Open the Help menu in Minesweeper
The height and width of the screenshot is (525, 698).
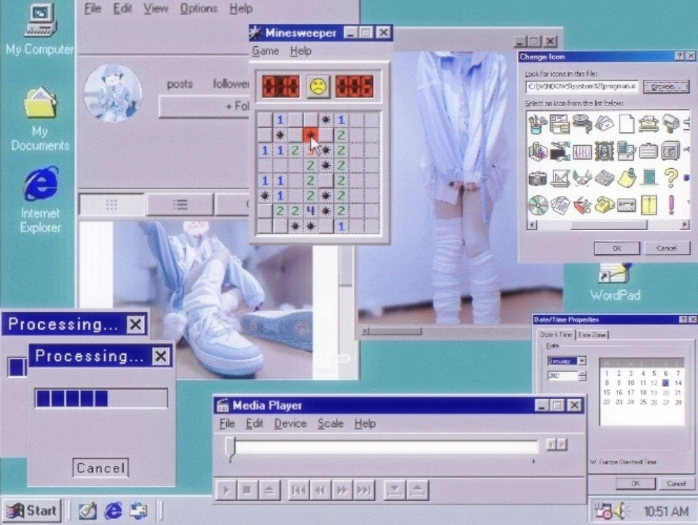pos(301,50)
